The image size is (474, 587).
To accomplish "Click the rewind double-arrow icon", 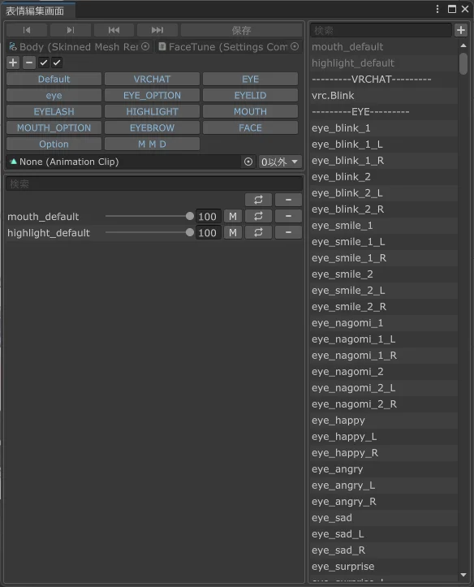I will tap(114, 30).
